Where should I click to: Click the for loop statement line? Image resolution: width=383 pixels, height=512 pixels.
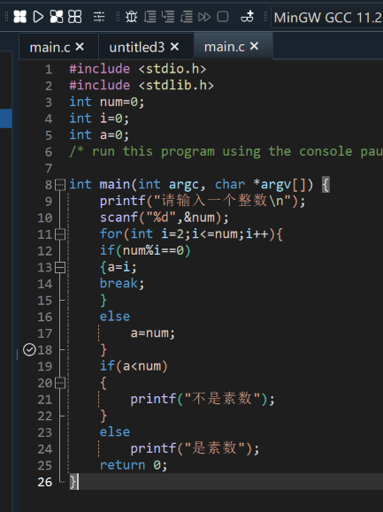pos(191,234)
